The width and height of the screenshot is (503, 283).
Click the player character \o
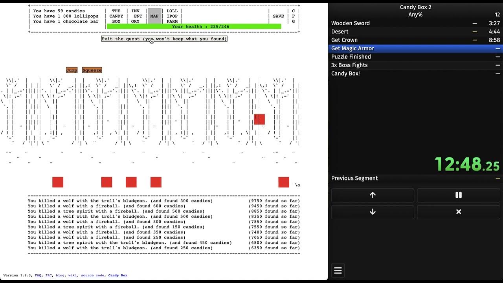tap(297, 185)
